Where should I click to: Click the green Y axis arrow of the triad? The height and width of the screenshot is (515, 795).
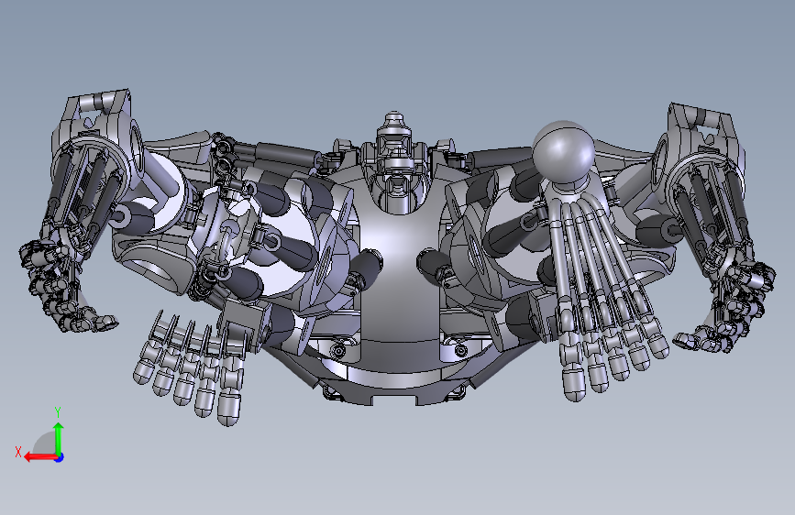[59, 439]
